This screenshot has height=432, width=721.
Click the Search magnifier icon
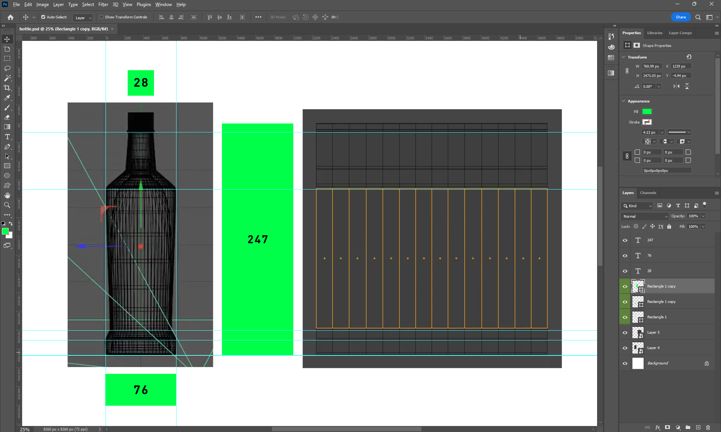[698, 17]
